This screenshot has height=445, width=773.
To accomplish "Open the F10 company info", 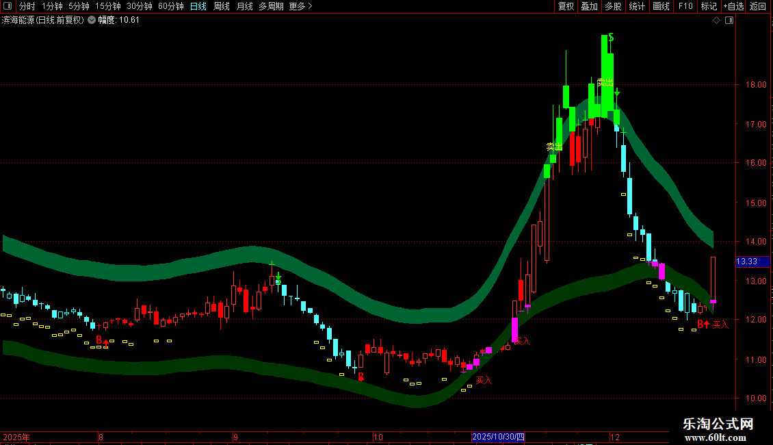I will coord(685,6).
